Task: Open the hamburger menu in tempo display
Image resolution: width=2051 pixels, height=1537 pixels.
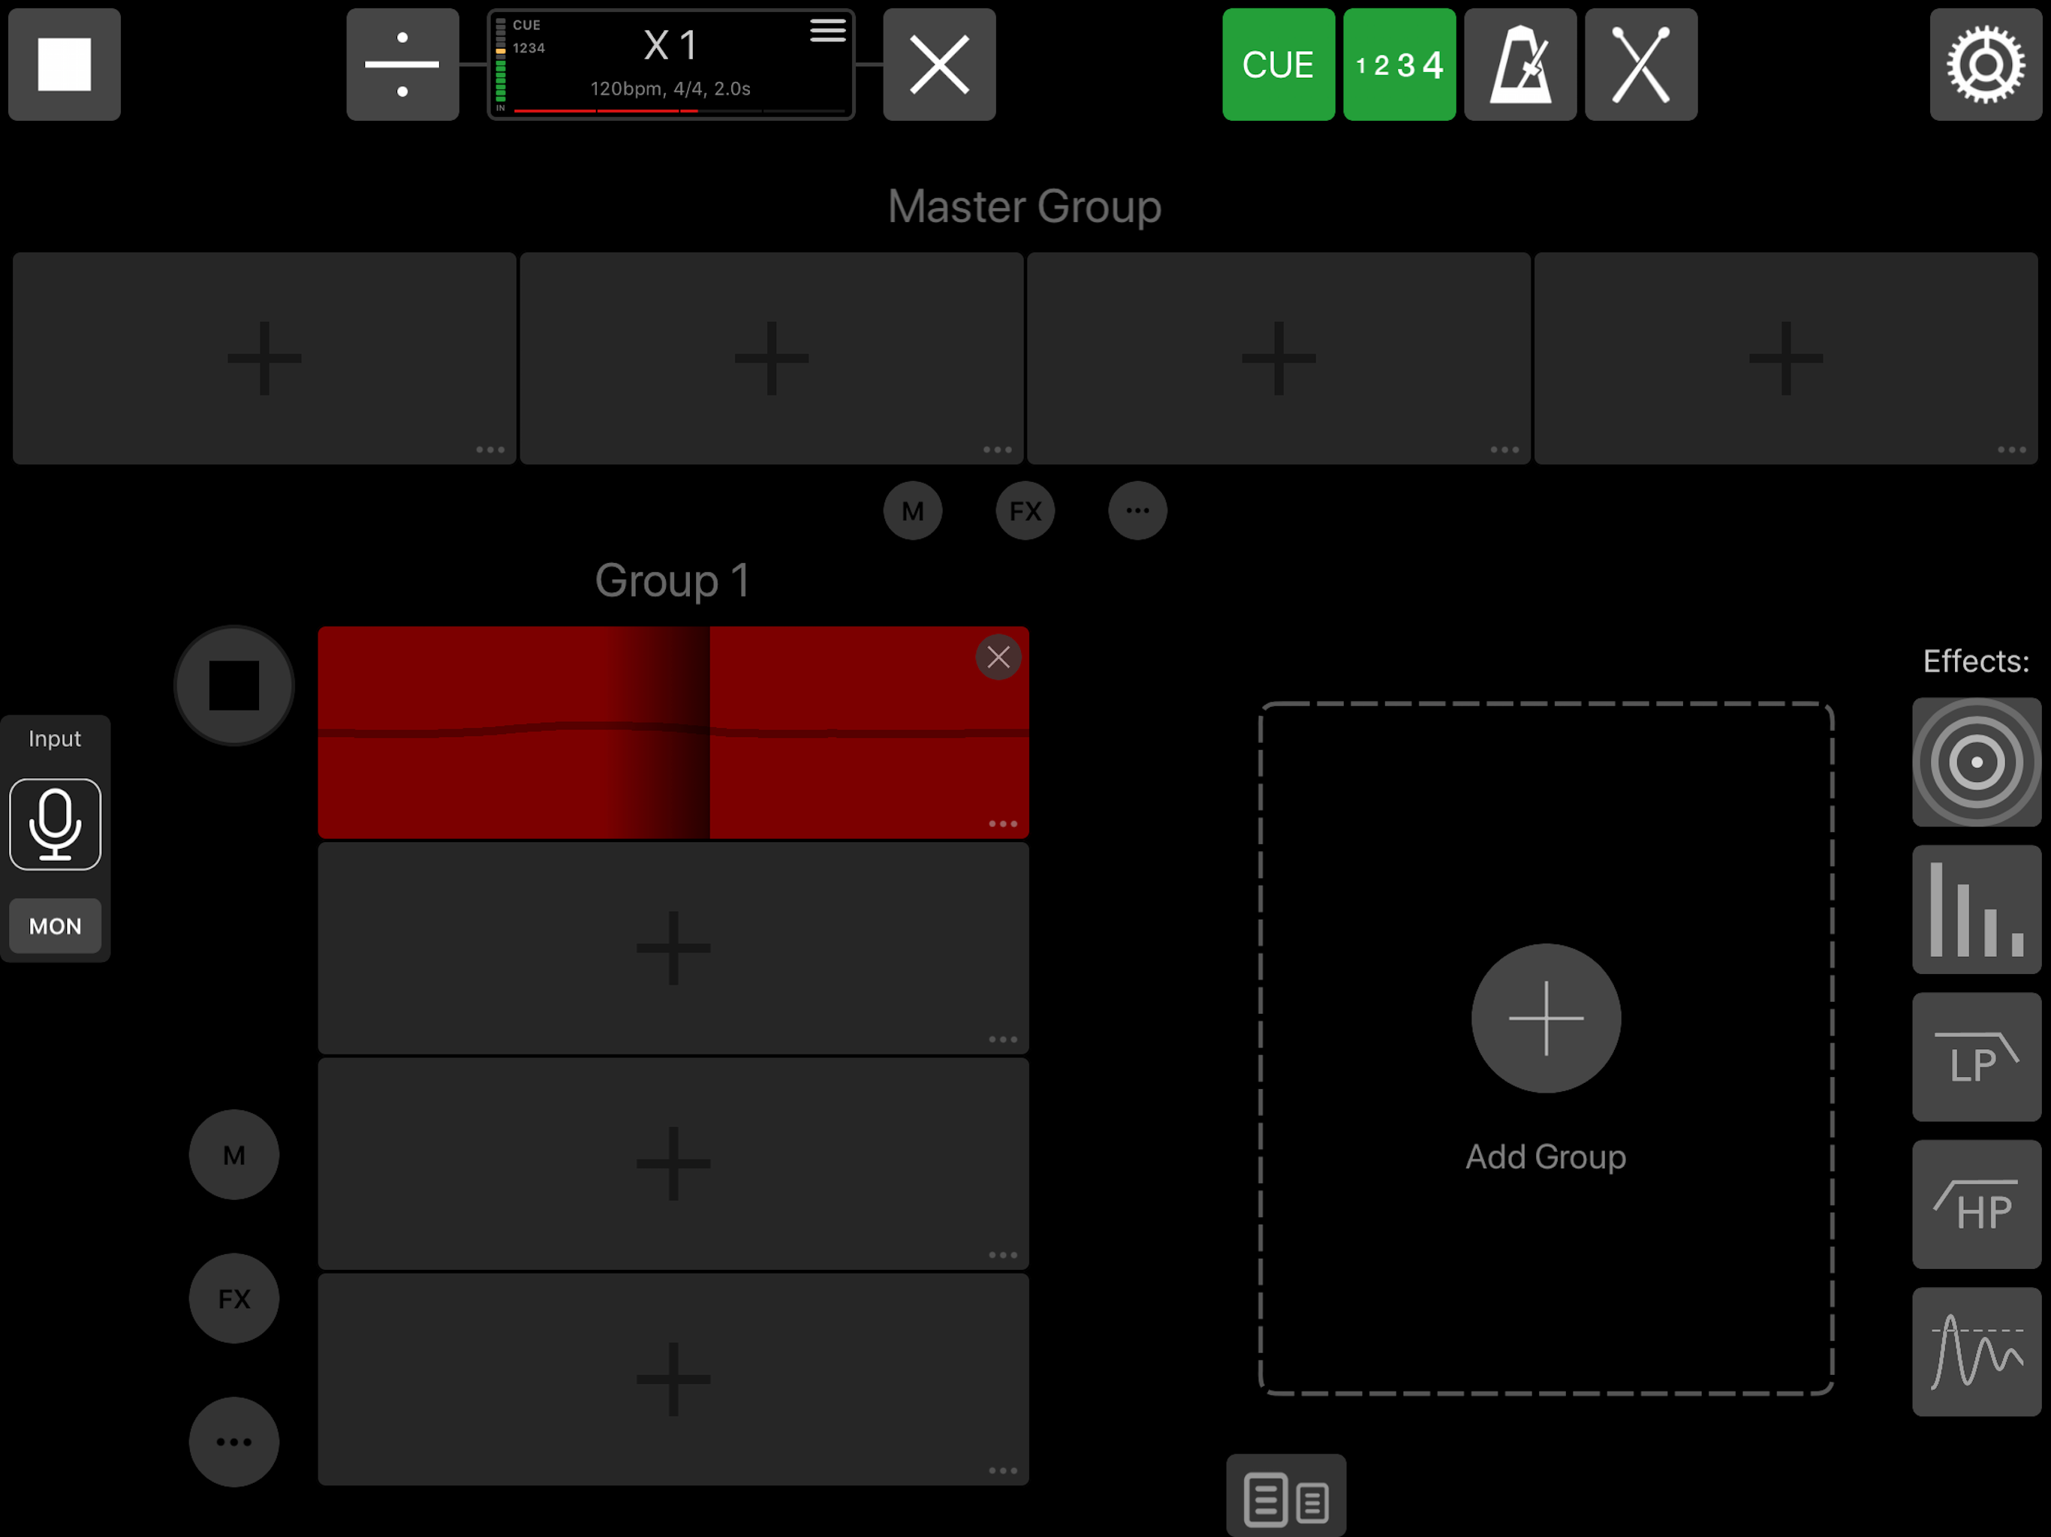Action: pos(827,31)
